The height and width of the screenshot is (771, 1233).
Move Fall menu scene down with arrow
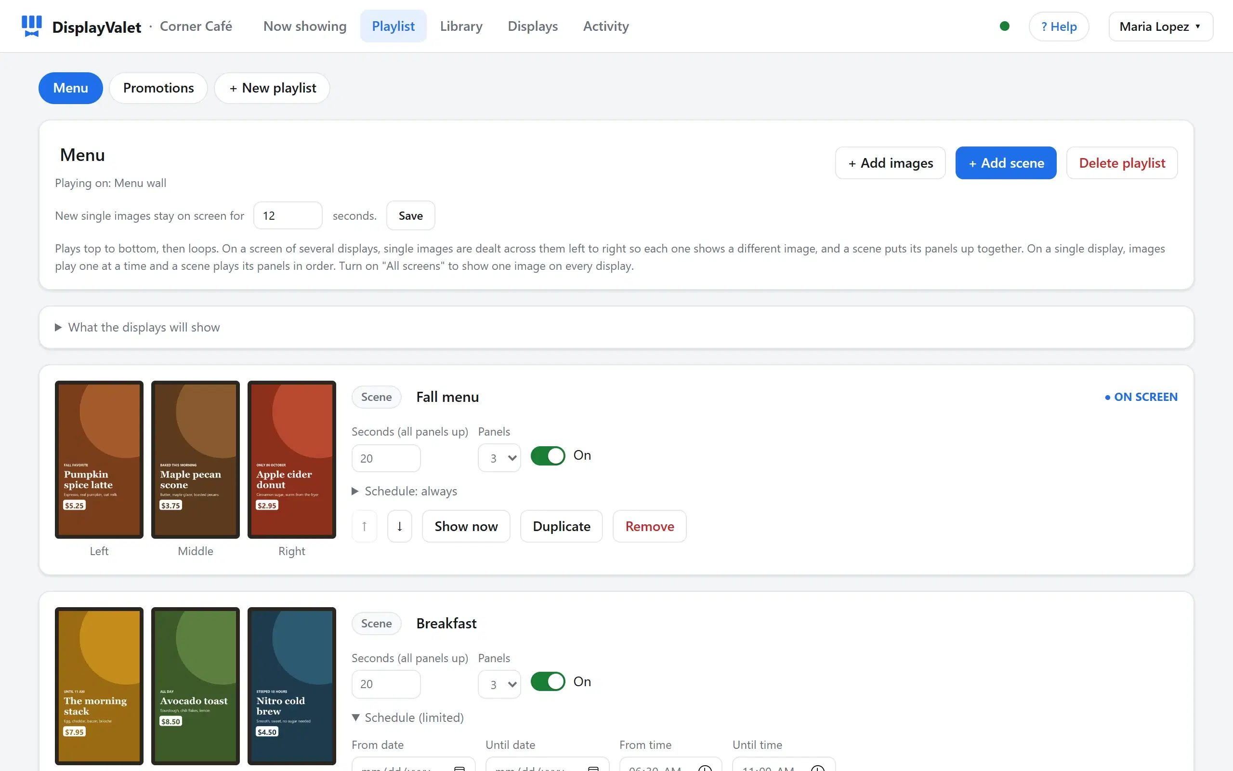click(399, 526)
